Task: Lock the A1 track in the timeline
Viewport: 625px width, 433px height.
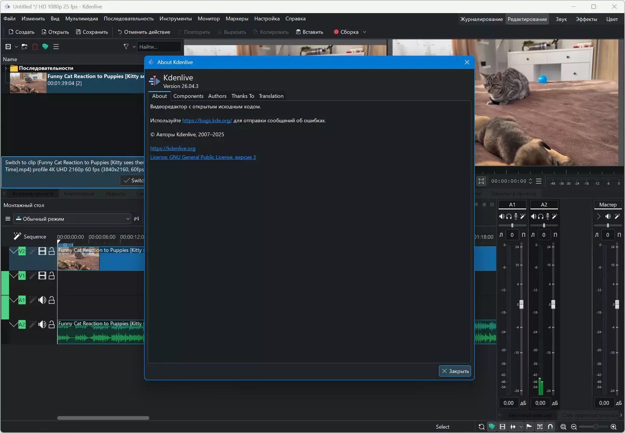Action: point(51,300)
